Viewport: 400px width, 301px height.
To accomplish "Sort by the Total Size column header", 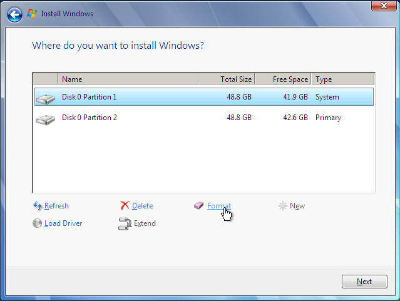I will [227, 79].
